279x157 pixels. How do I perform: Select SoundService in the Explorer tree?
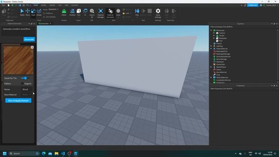[x=221, y=72]
